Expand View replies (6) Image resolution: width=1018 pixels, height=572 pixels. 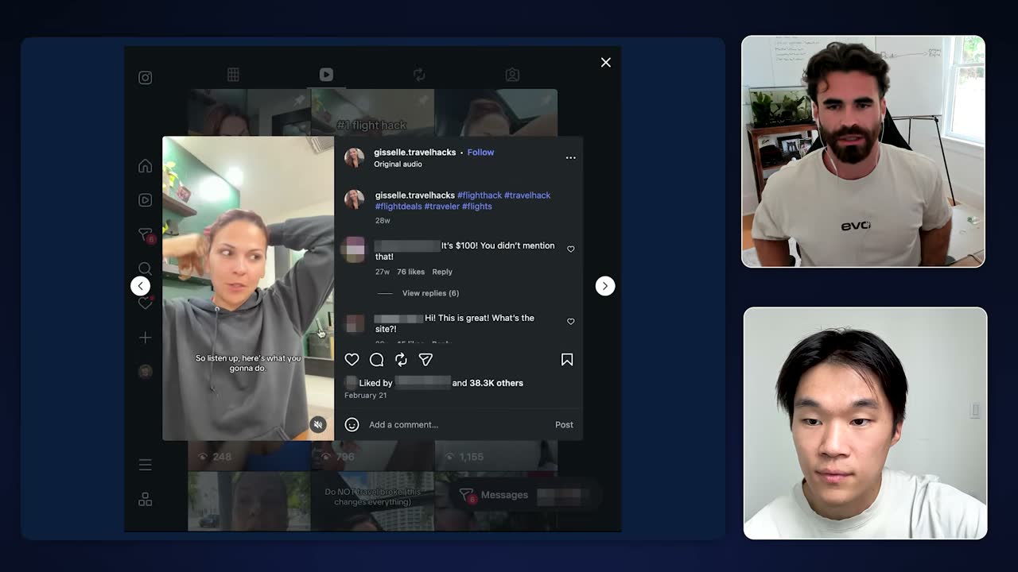coord(430,293)
